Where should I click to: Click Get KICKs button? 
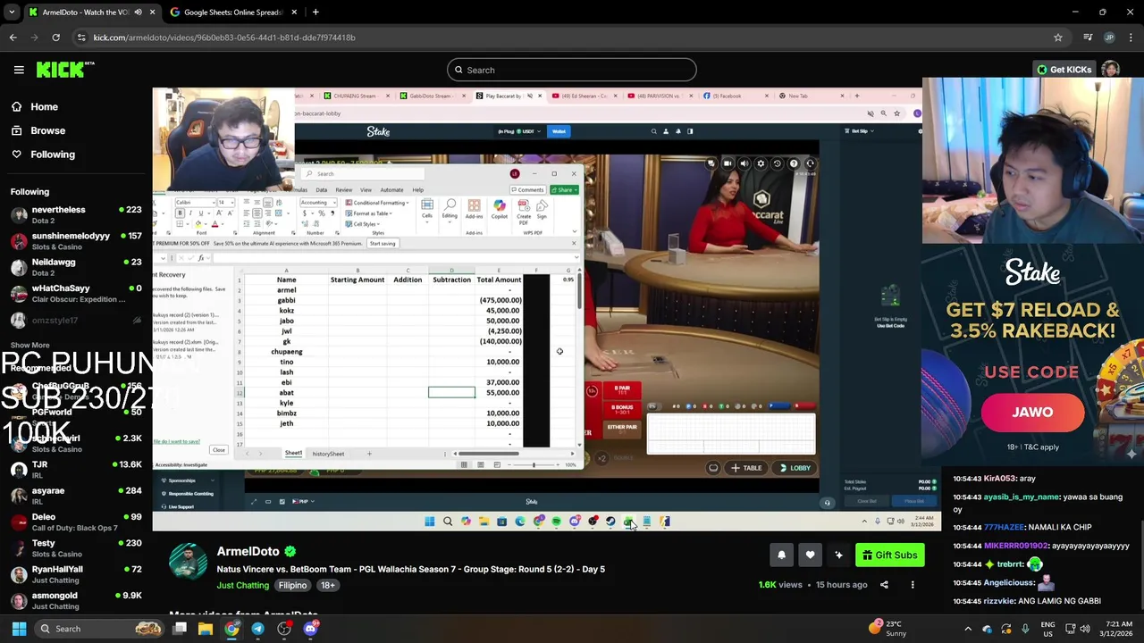tap(1064, 70)
